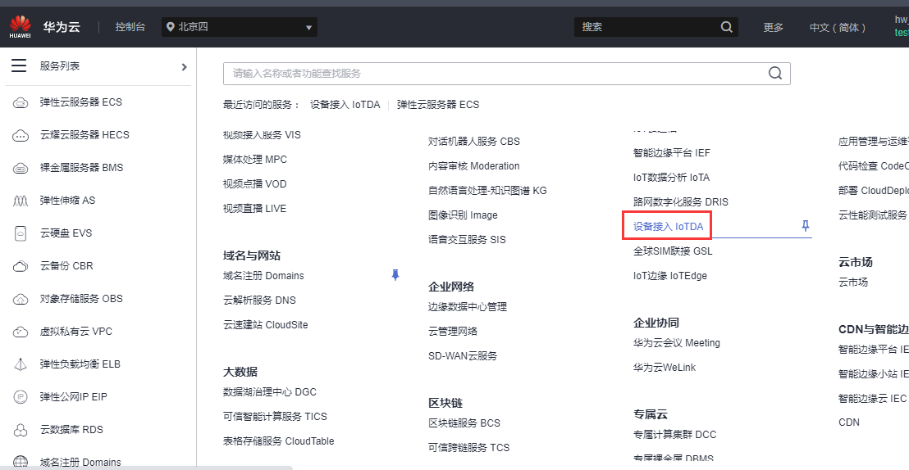This screenshot has height=470, width=909.
Task: Click the ELB load balancer icon in sidebar
Action: [x=21, y=364]
